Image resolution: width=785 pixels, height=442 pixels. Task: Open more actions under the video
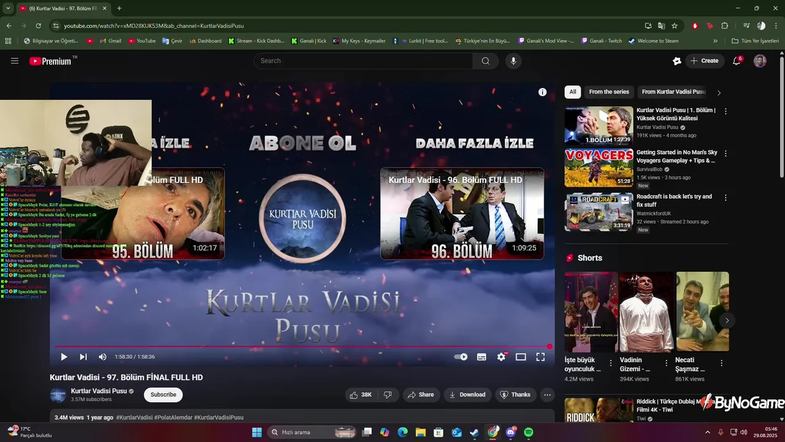(x=548, y=395)
